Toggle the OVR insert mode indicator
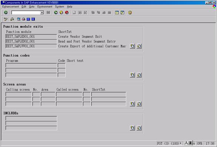 point(200,143)
